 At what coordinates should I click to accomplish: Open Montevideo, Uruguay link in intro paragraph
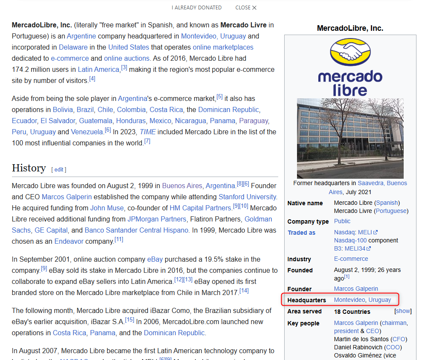[x=213, y=36]
